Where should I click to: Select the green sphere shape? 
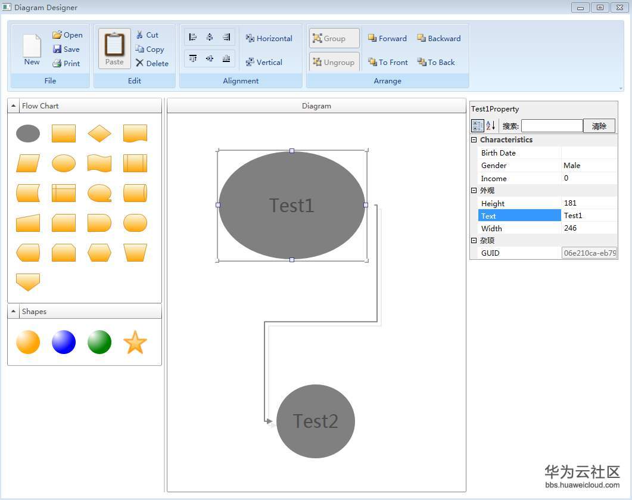99,342
